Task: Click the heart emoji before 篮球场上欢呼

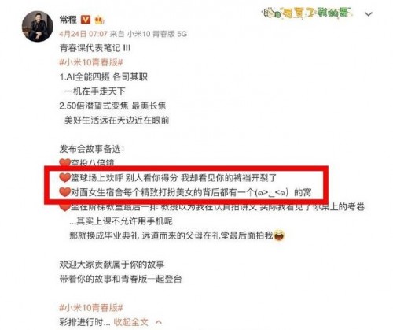Action: tap(64, 178)
